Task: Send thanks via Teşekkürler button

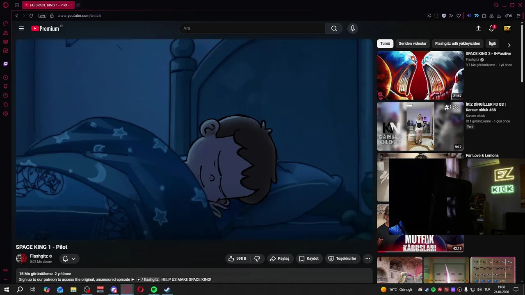Action: coord(342,259)
